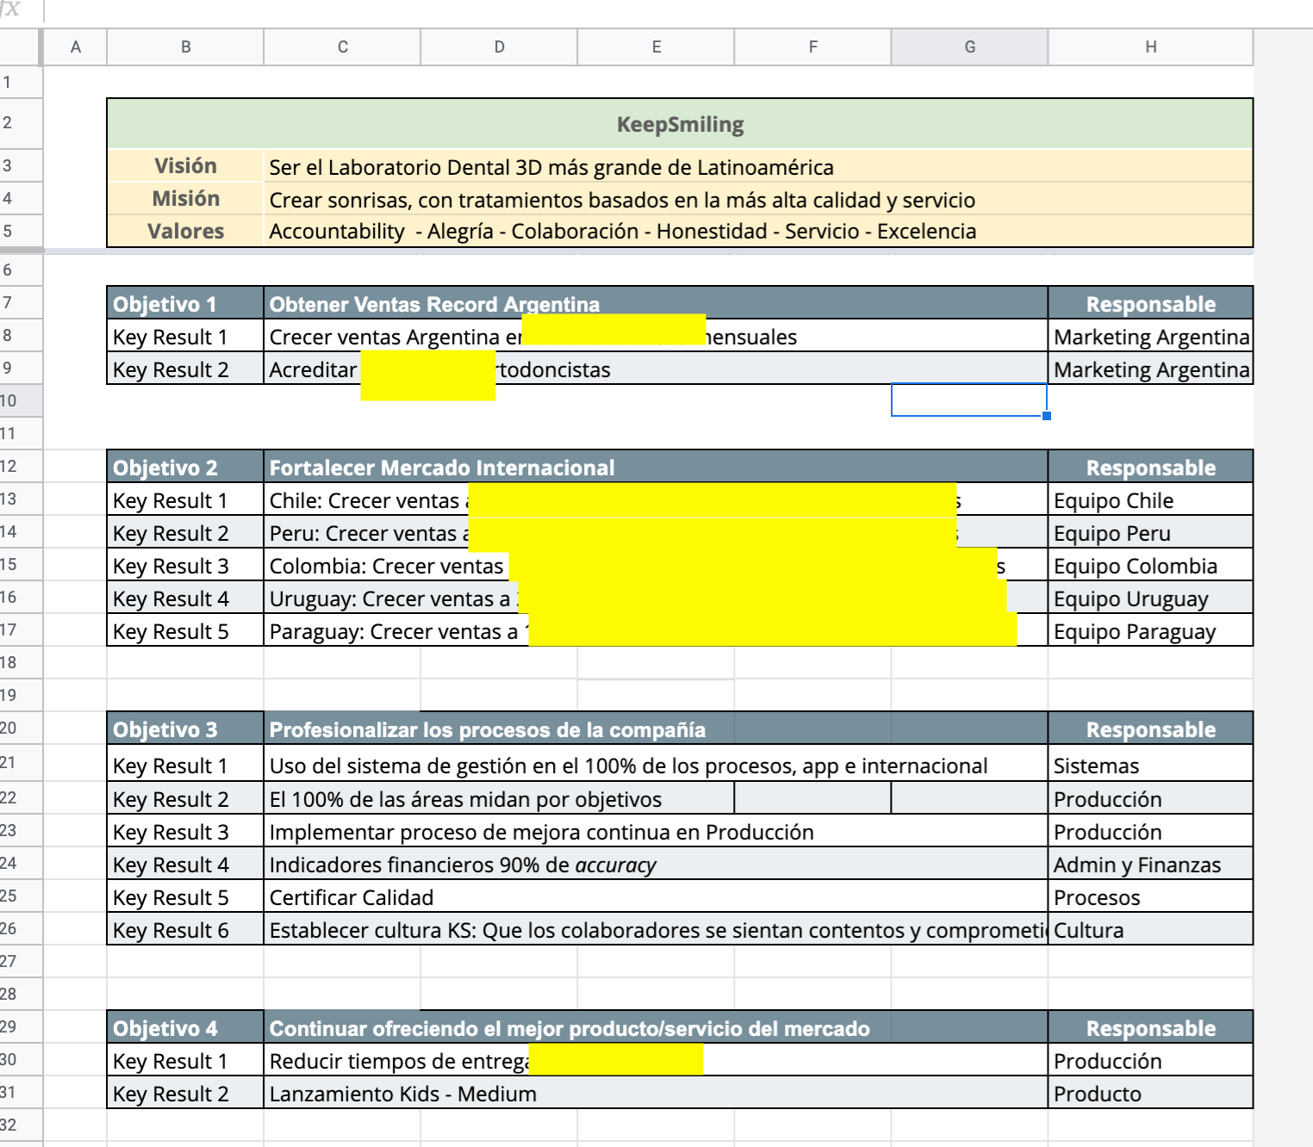1313x1147 pixels.
Task: Select column B header
Action: point(185,47)
